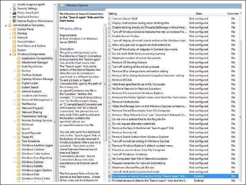Click the Shared Folders folder icon

pos(14,42)
